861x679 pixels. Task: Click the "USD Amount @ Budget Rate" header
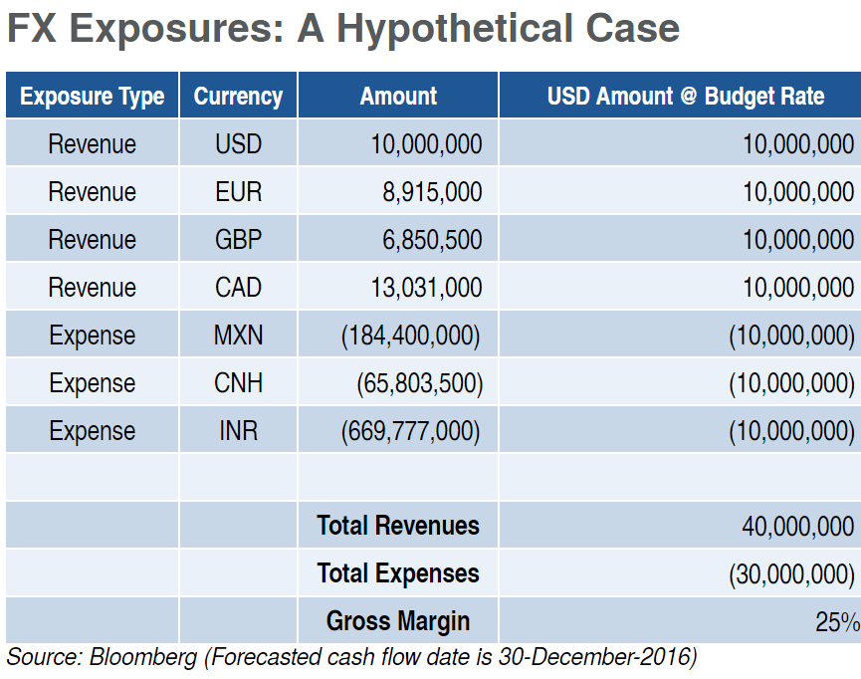(x=685, y=97)
